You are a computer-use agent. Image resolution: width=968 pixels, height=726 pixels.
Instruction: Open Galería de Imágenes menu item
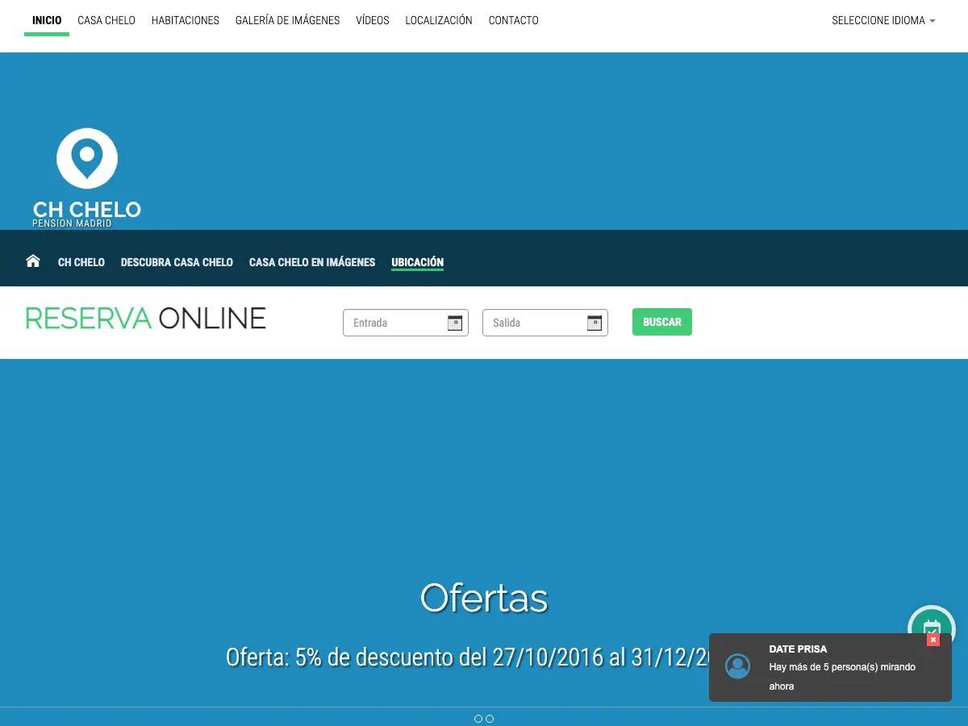click(x=288, y=20)
